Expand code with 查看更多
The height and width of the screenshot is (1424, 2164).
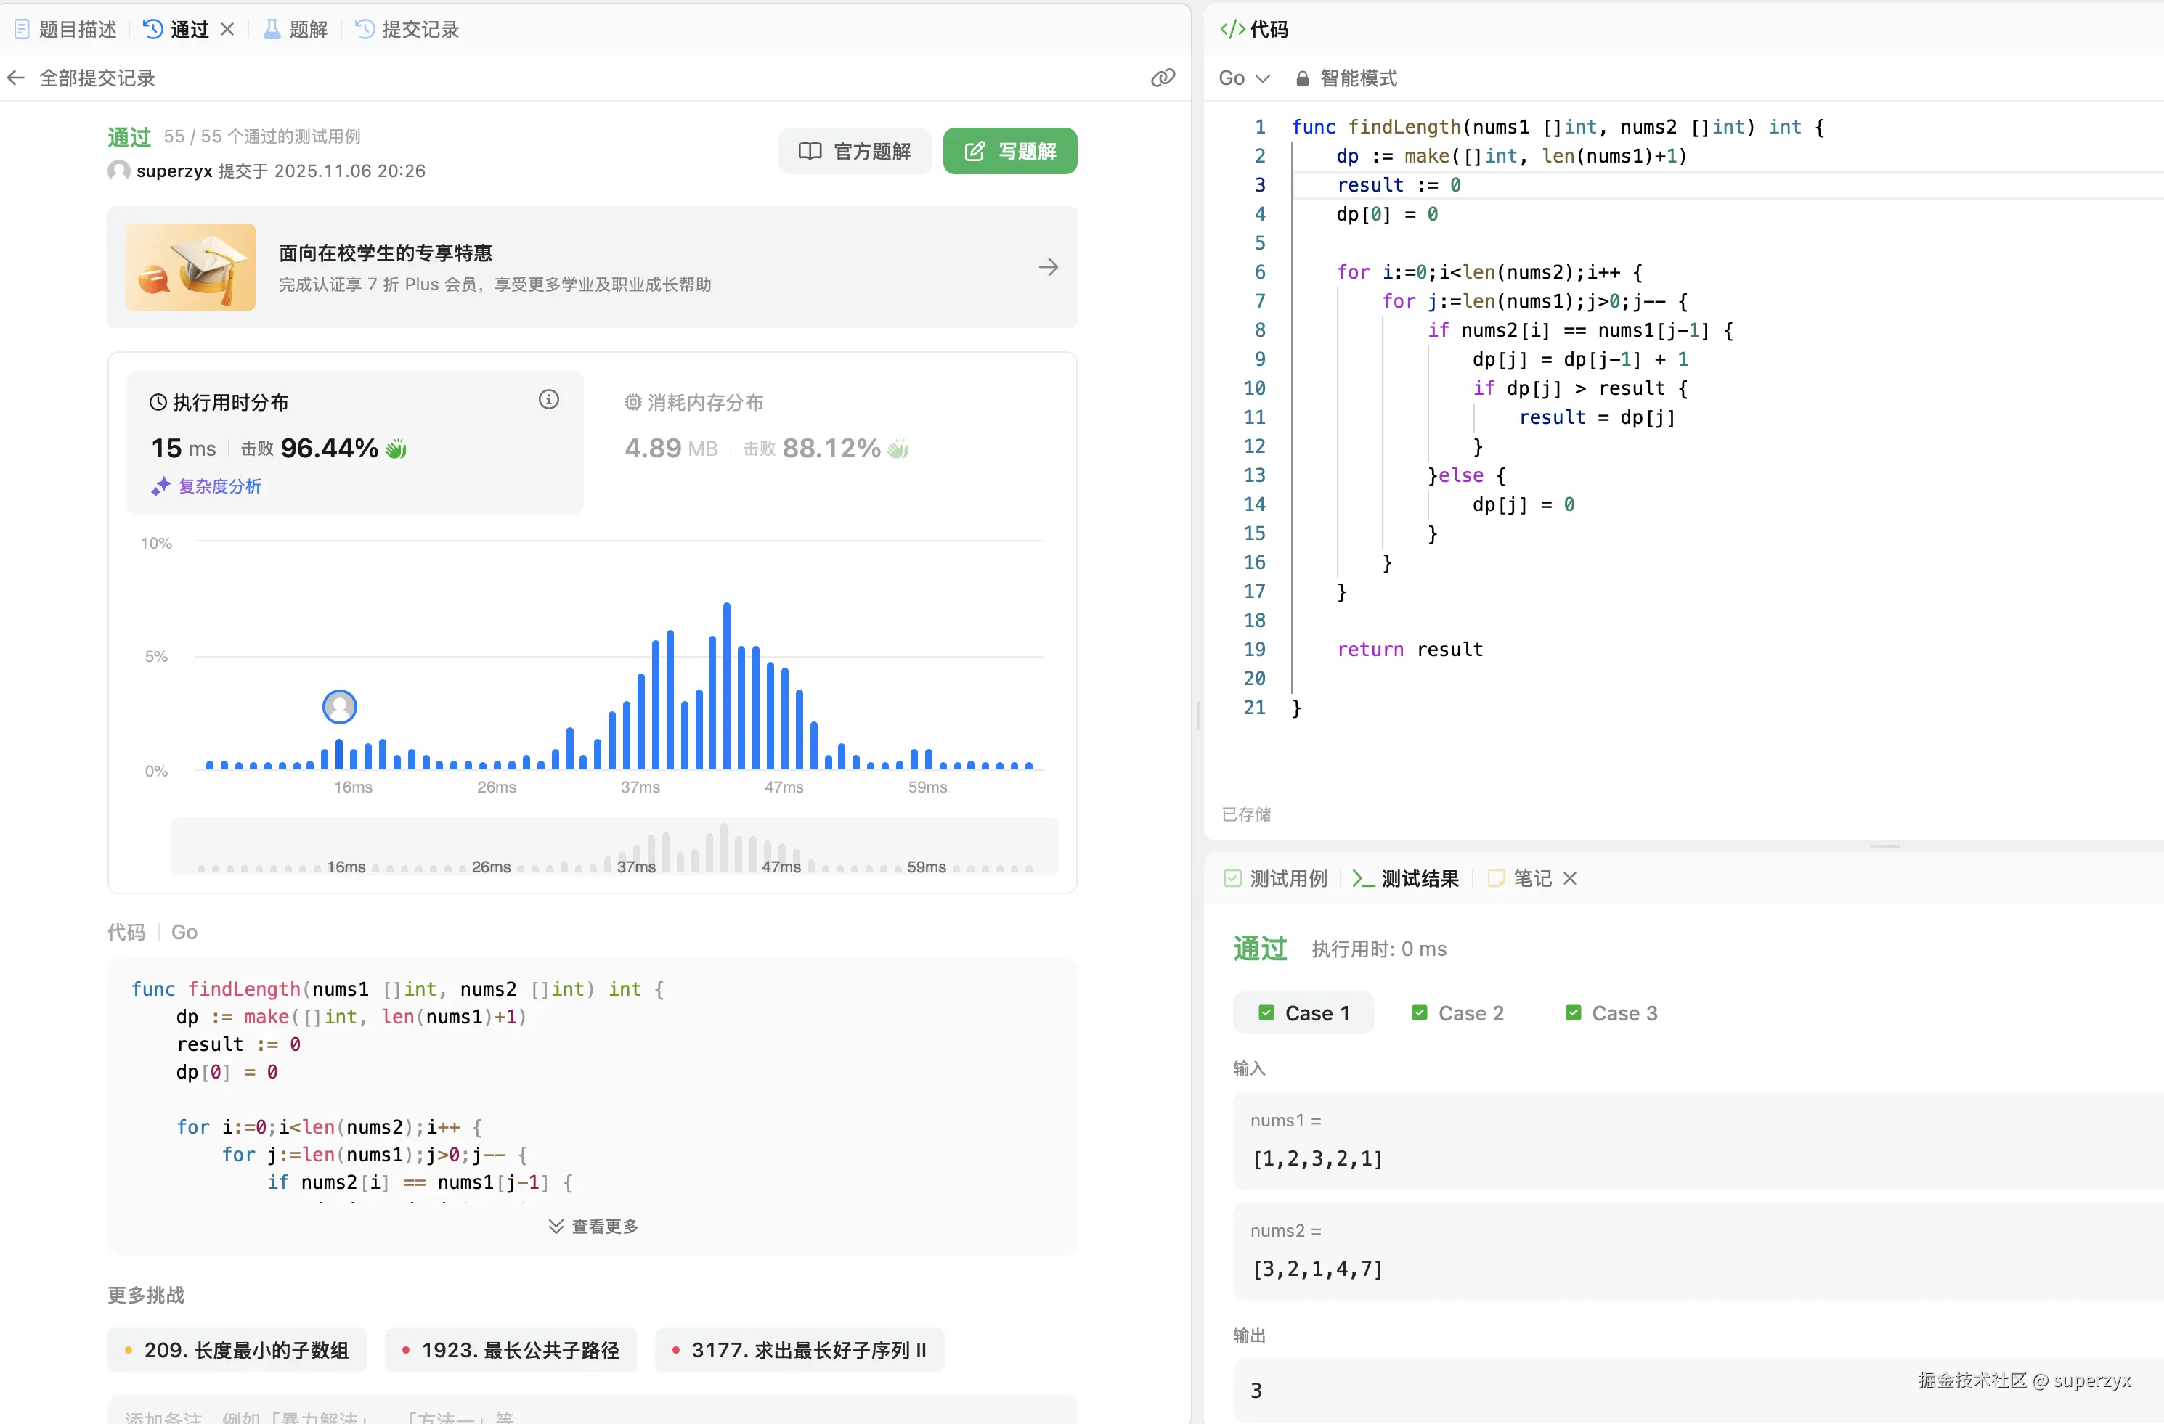pyautogui.click(x=593, y=1226)
